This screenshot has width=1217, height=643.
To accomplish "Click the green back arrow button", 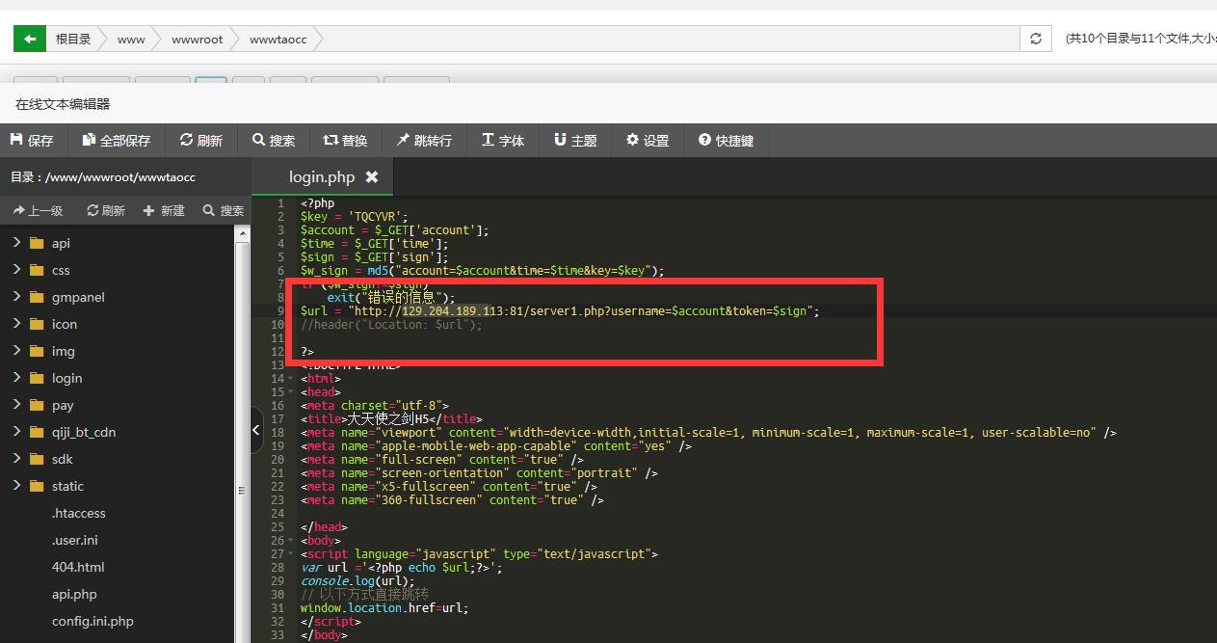I will pos(30,39).
